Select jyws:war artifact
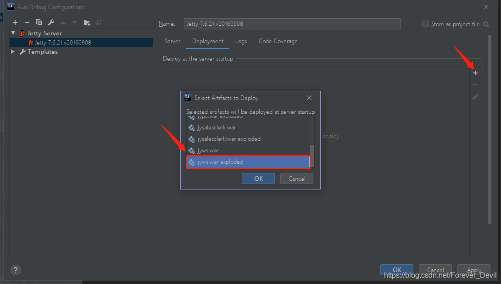This screenshot has height=284, width=501. coord(248,150)
